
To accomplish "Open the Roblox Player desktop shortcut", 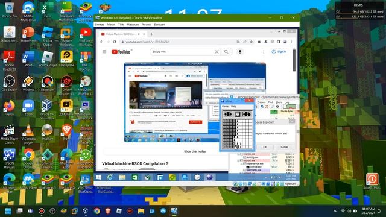I will 48,59.
